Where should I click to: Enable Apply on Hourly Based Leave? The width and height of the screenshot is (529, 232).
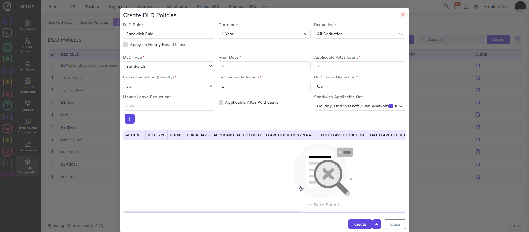[x=125, y=45]
